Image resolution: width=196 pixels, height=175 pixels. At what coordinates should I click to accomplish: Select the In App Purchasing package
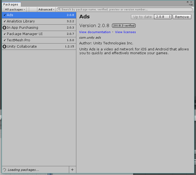point(39,28)
